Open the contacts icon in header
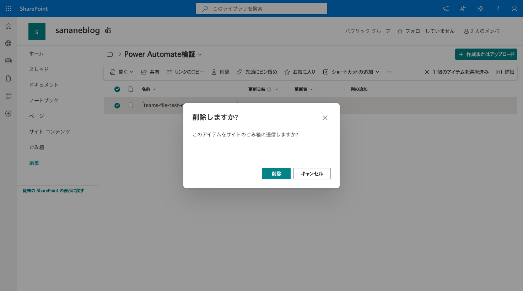 tap(463, 9)
